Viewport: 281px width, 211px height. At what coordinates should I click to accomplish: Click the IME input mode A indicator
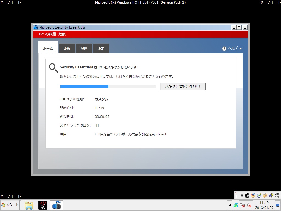[242, 195]
